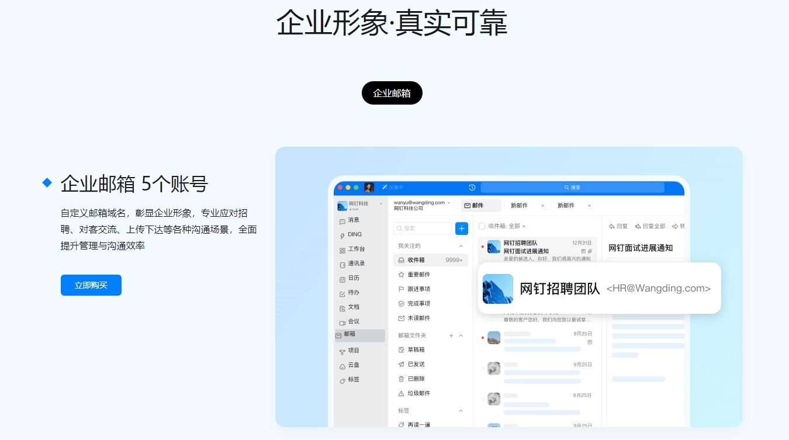Open the 工作台 workbench icon
The image size is (789, 440).
click(342, 250)
